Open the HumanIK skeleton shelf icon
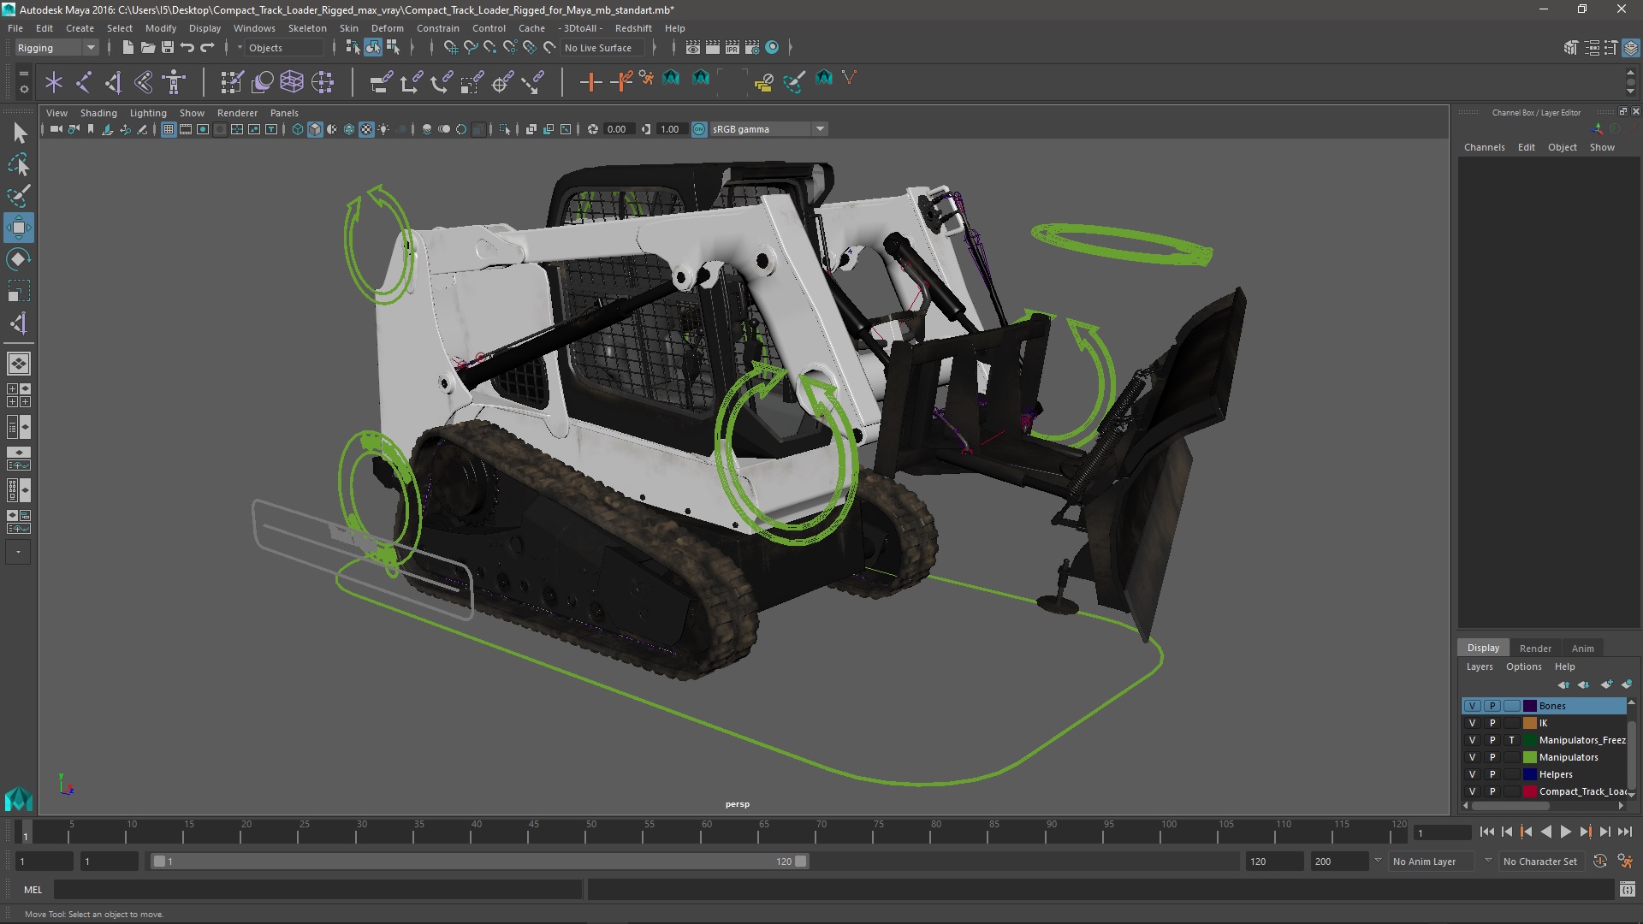Screen dimensions: 1643x924 coord(175,82)
